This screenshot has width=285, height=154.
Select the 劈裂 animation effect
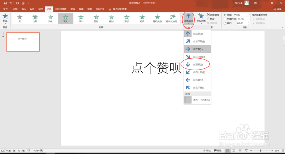click(96, 18)
